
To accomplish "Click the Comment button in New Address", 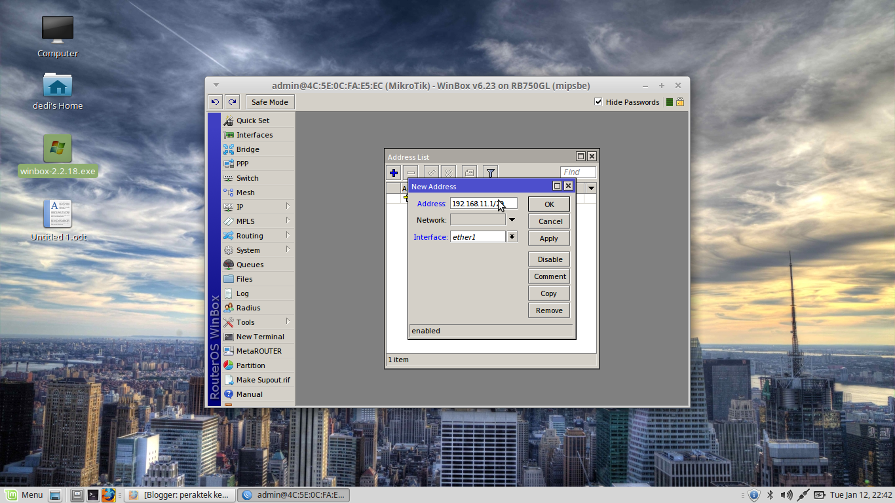I will [x=549, y=276].
